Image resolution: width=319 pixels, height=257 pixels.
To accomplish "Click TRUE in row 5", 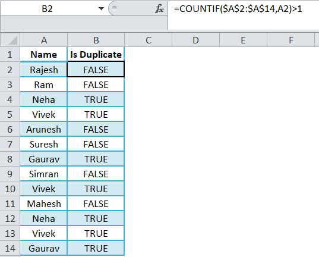I will point(96,114).
